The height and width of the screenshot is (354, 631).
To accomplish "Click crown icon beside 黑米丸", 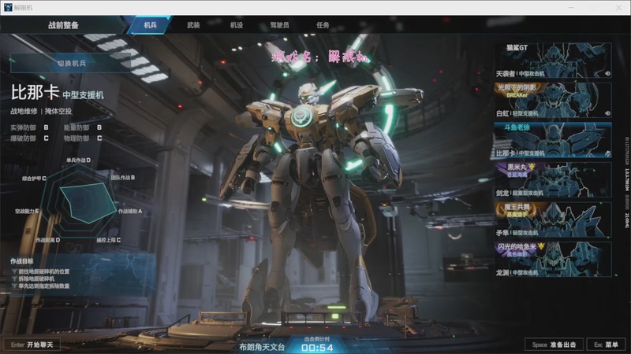I will 532,166.
